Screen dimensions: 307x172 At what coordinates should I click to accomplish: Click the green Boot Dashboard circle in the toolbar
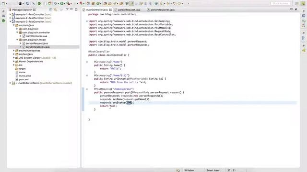39,3
